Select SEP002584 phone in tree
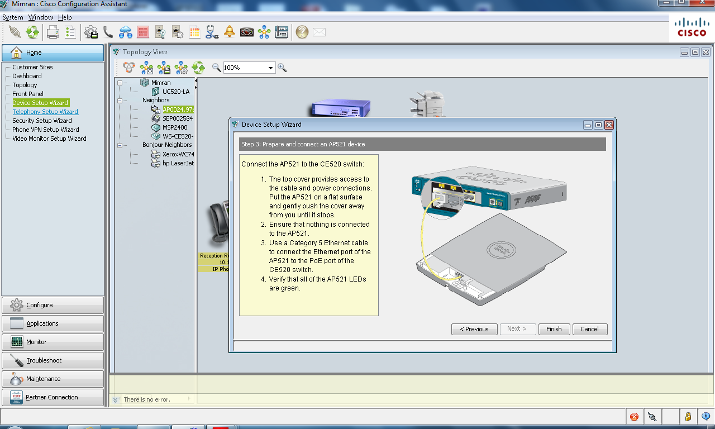This screenshot has height=429, width=715. click(x=178, y=118)
